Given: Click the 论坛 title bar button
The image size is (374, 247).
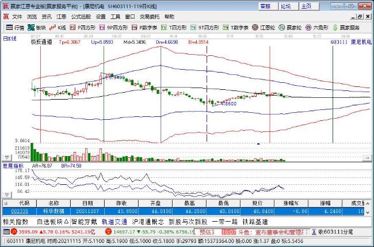Looking at the screenshot, I should (x=289, y=6).
